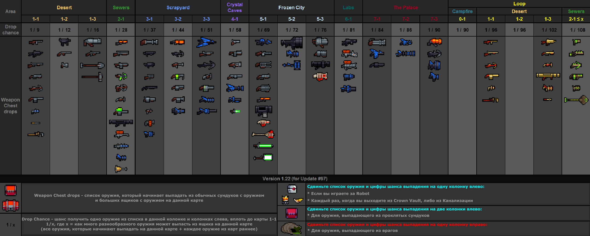Select the minigun icon atop Scrapyard 3-1

tap(149, 42)
